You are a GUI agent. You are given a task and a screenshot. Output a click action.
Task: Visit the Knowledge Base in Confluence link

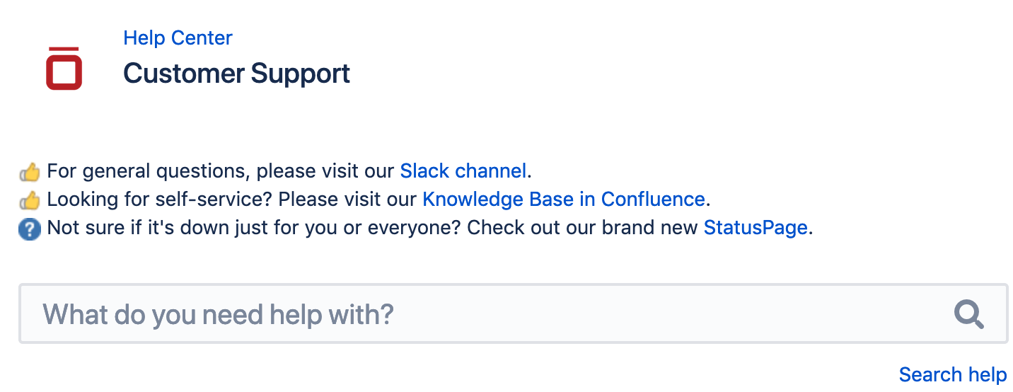563,200
